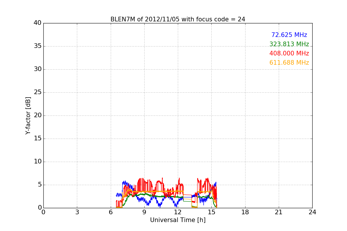
Task: Click the x-axis tick label 18
Action: coord(245,212)
